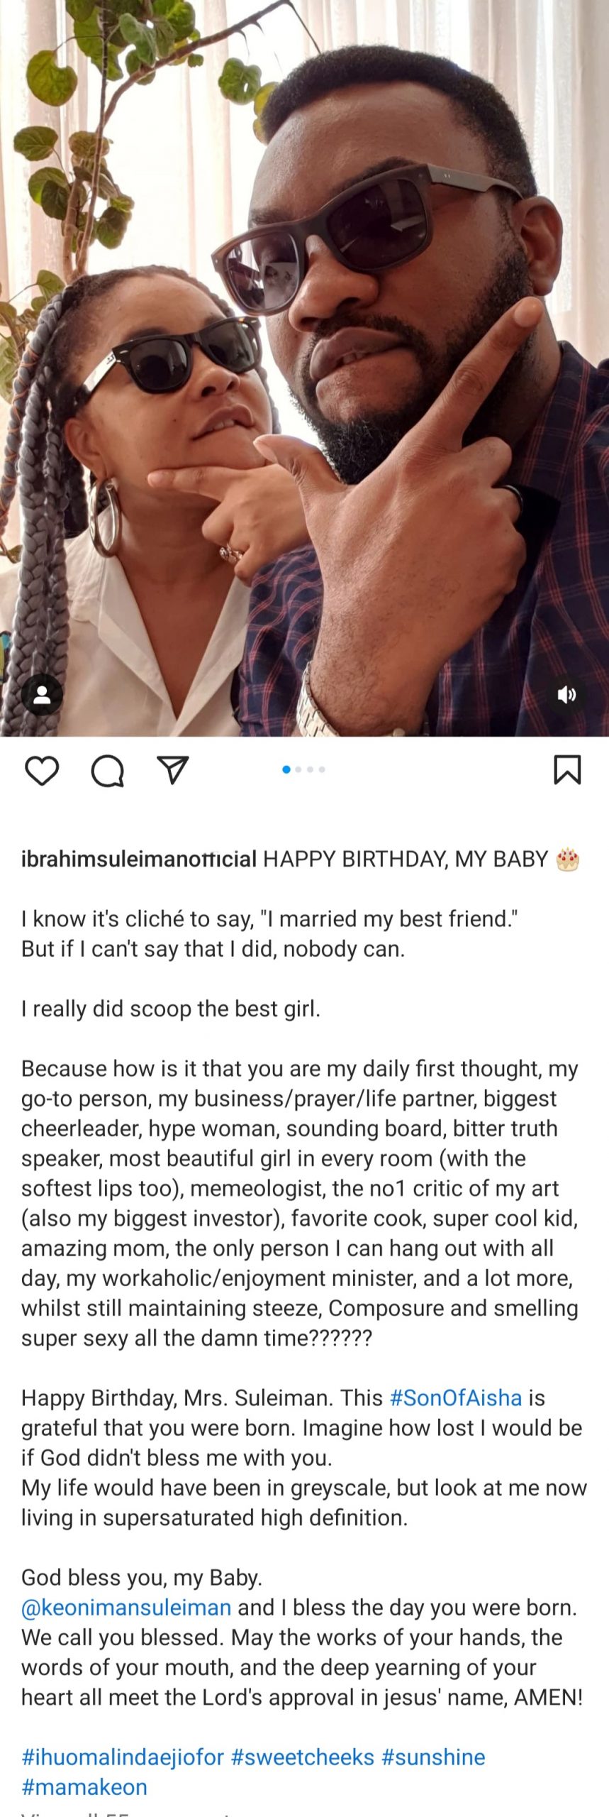Save the post with the bookmark icon
The height and width of the screenshot is (1817, 609).
(x=567, y=770)
